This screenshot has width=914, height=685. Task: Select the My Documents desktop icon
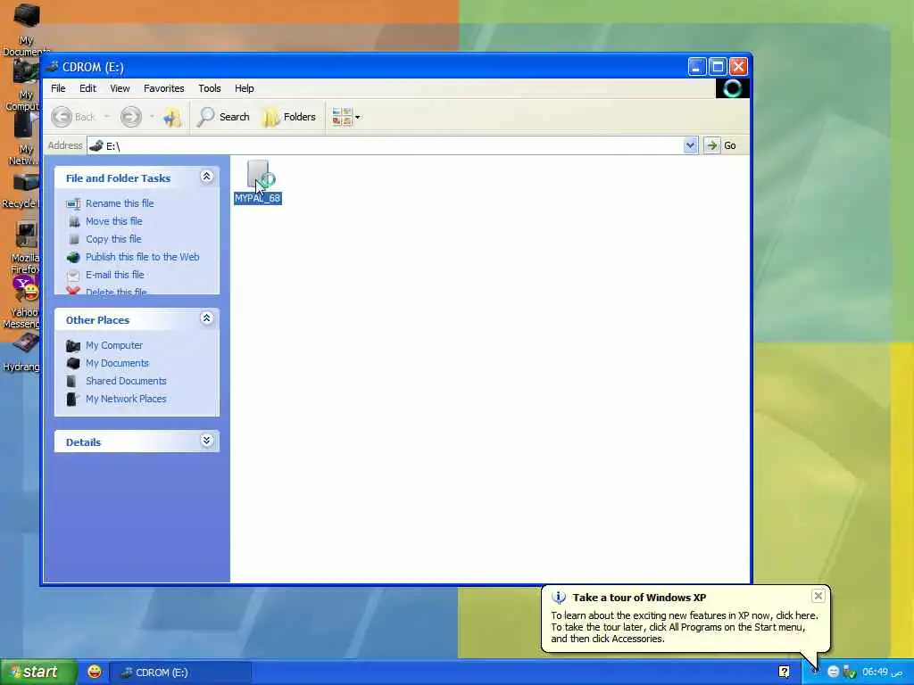(x=24, y=30)
